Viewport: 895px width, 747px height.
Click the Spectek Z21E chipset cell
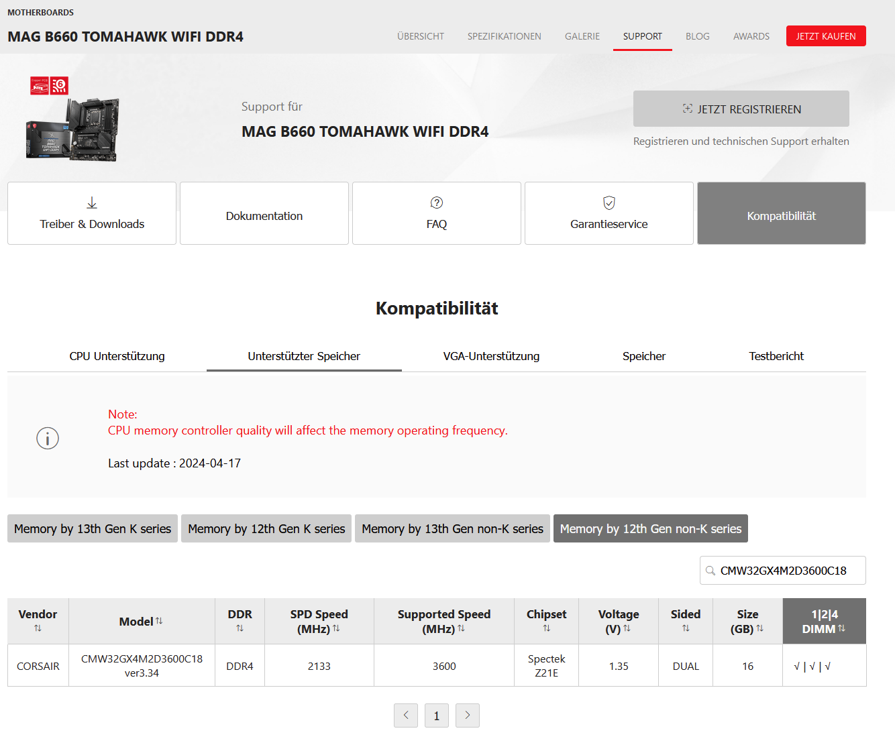click(546, 666)
